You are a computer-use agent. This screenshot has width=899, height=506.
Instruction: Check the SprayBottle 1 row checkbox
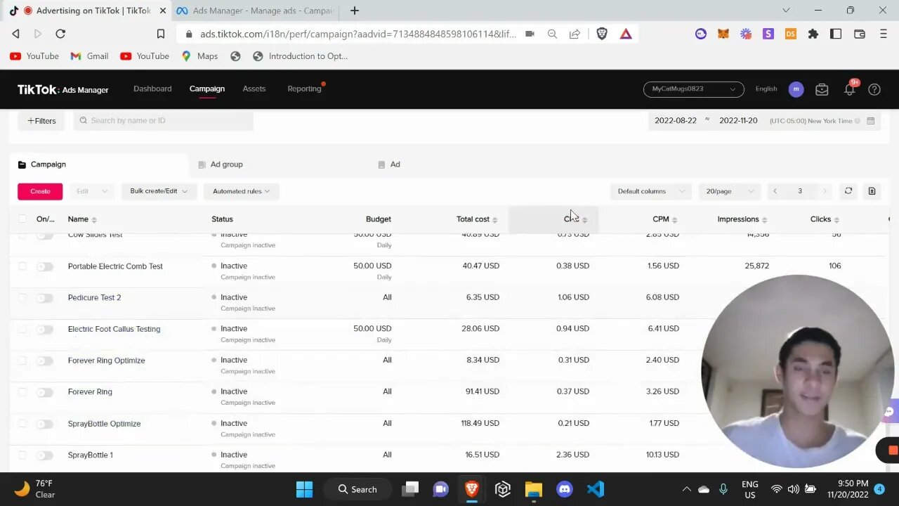point(22,455)
